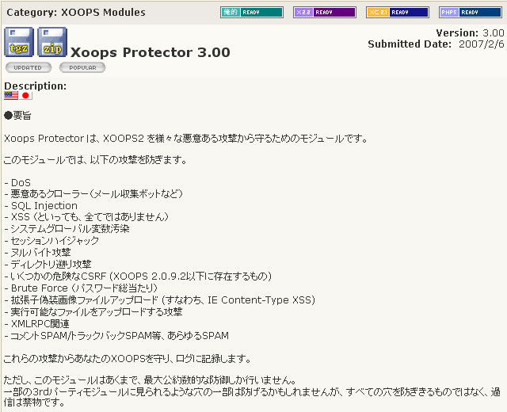Click the CSRF (XOOPS 2.0.9.2) list line

138,277
